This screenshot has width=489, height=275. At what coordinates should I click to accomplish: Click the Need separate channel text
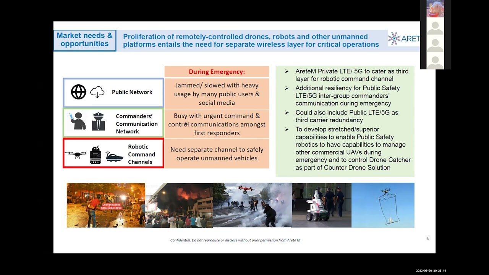(x=217, y=154)
